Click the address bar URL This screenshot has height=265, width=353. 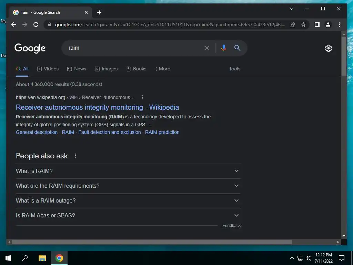pos(170,24)
